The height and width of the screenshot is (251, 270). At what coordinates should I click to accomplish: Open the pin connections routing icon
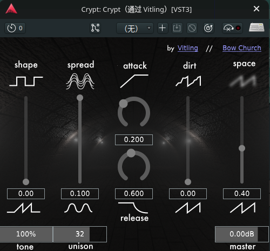[95, 28]
